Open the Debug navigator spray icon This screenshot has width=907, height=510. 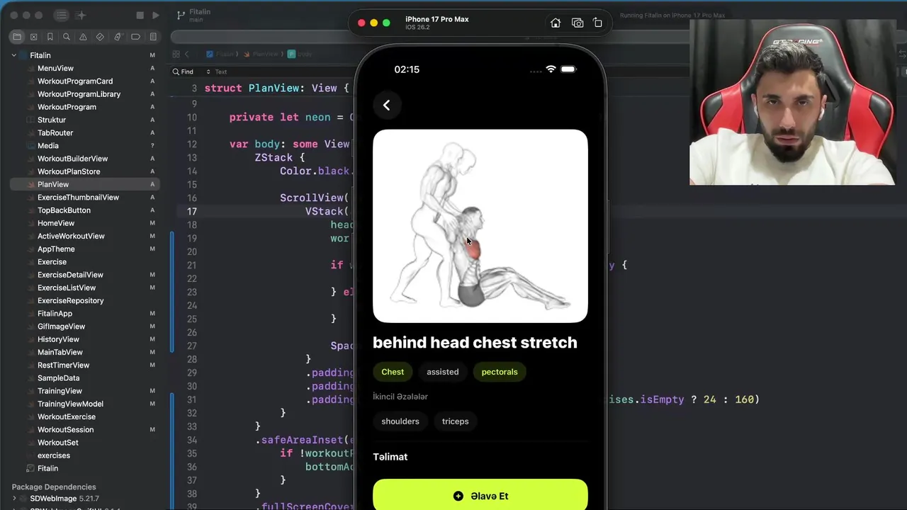click(118, 37)
